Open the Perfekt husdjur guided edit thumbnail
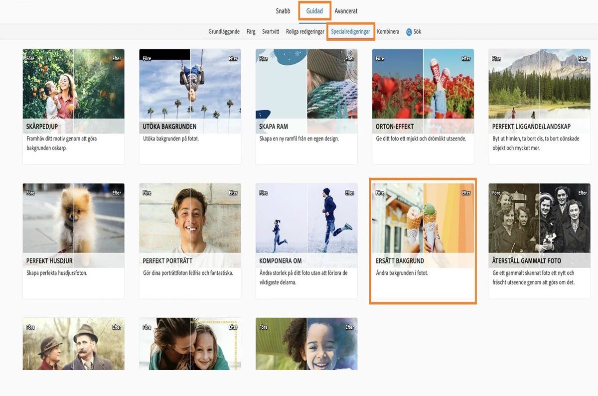Screen dimensions: 598x396 pyautogui.click(x=74, y=226)
